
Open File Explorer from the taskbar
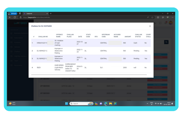(110, 104)
